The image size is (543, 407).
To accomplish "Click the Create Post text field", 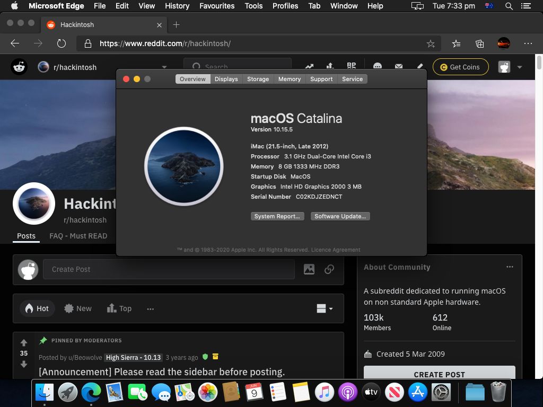I will (169, 269).
